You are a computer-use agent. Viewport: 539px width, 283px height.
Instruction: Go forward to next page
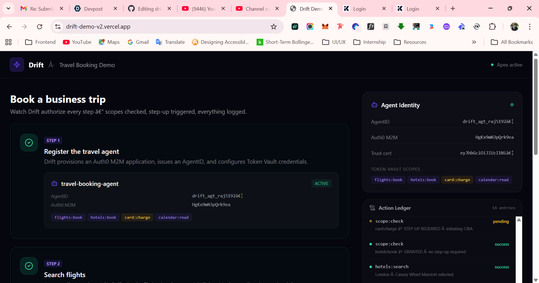coord(24,27)
